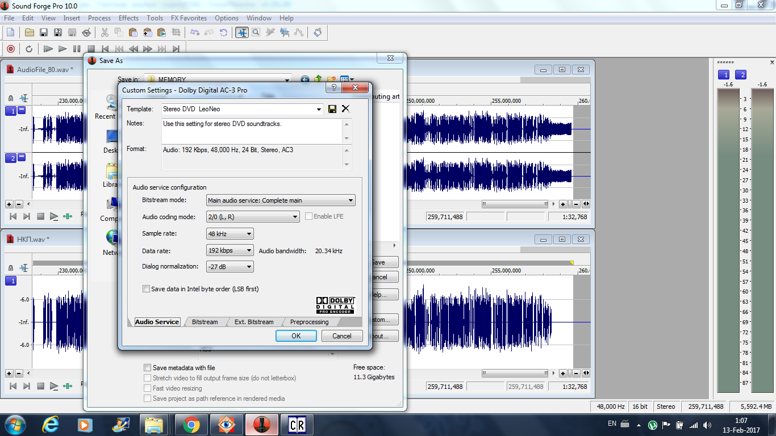The height and width of the screenshot is (436, 776).
Task: Click the Record button in transport bar
Action: tap(10, 49)
